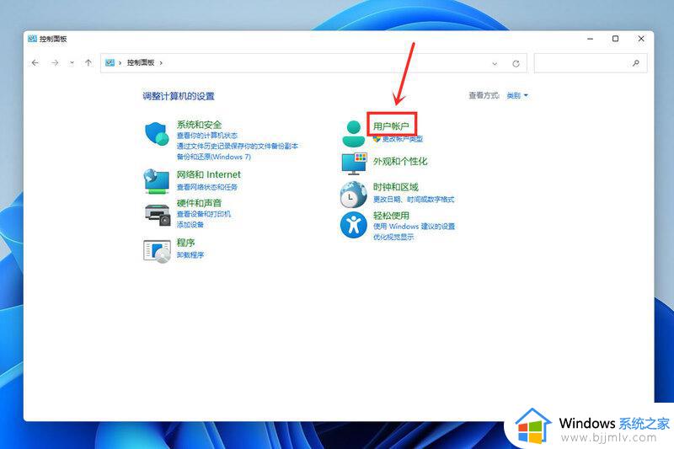Click 查看你的计算机状态 link

point(207,136)
